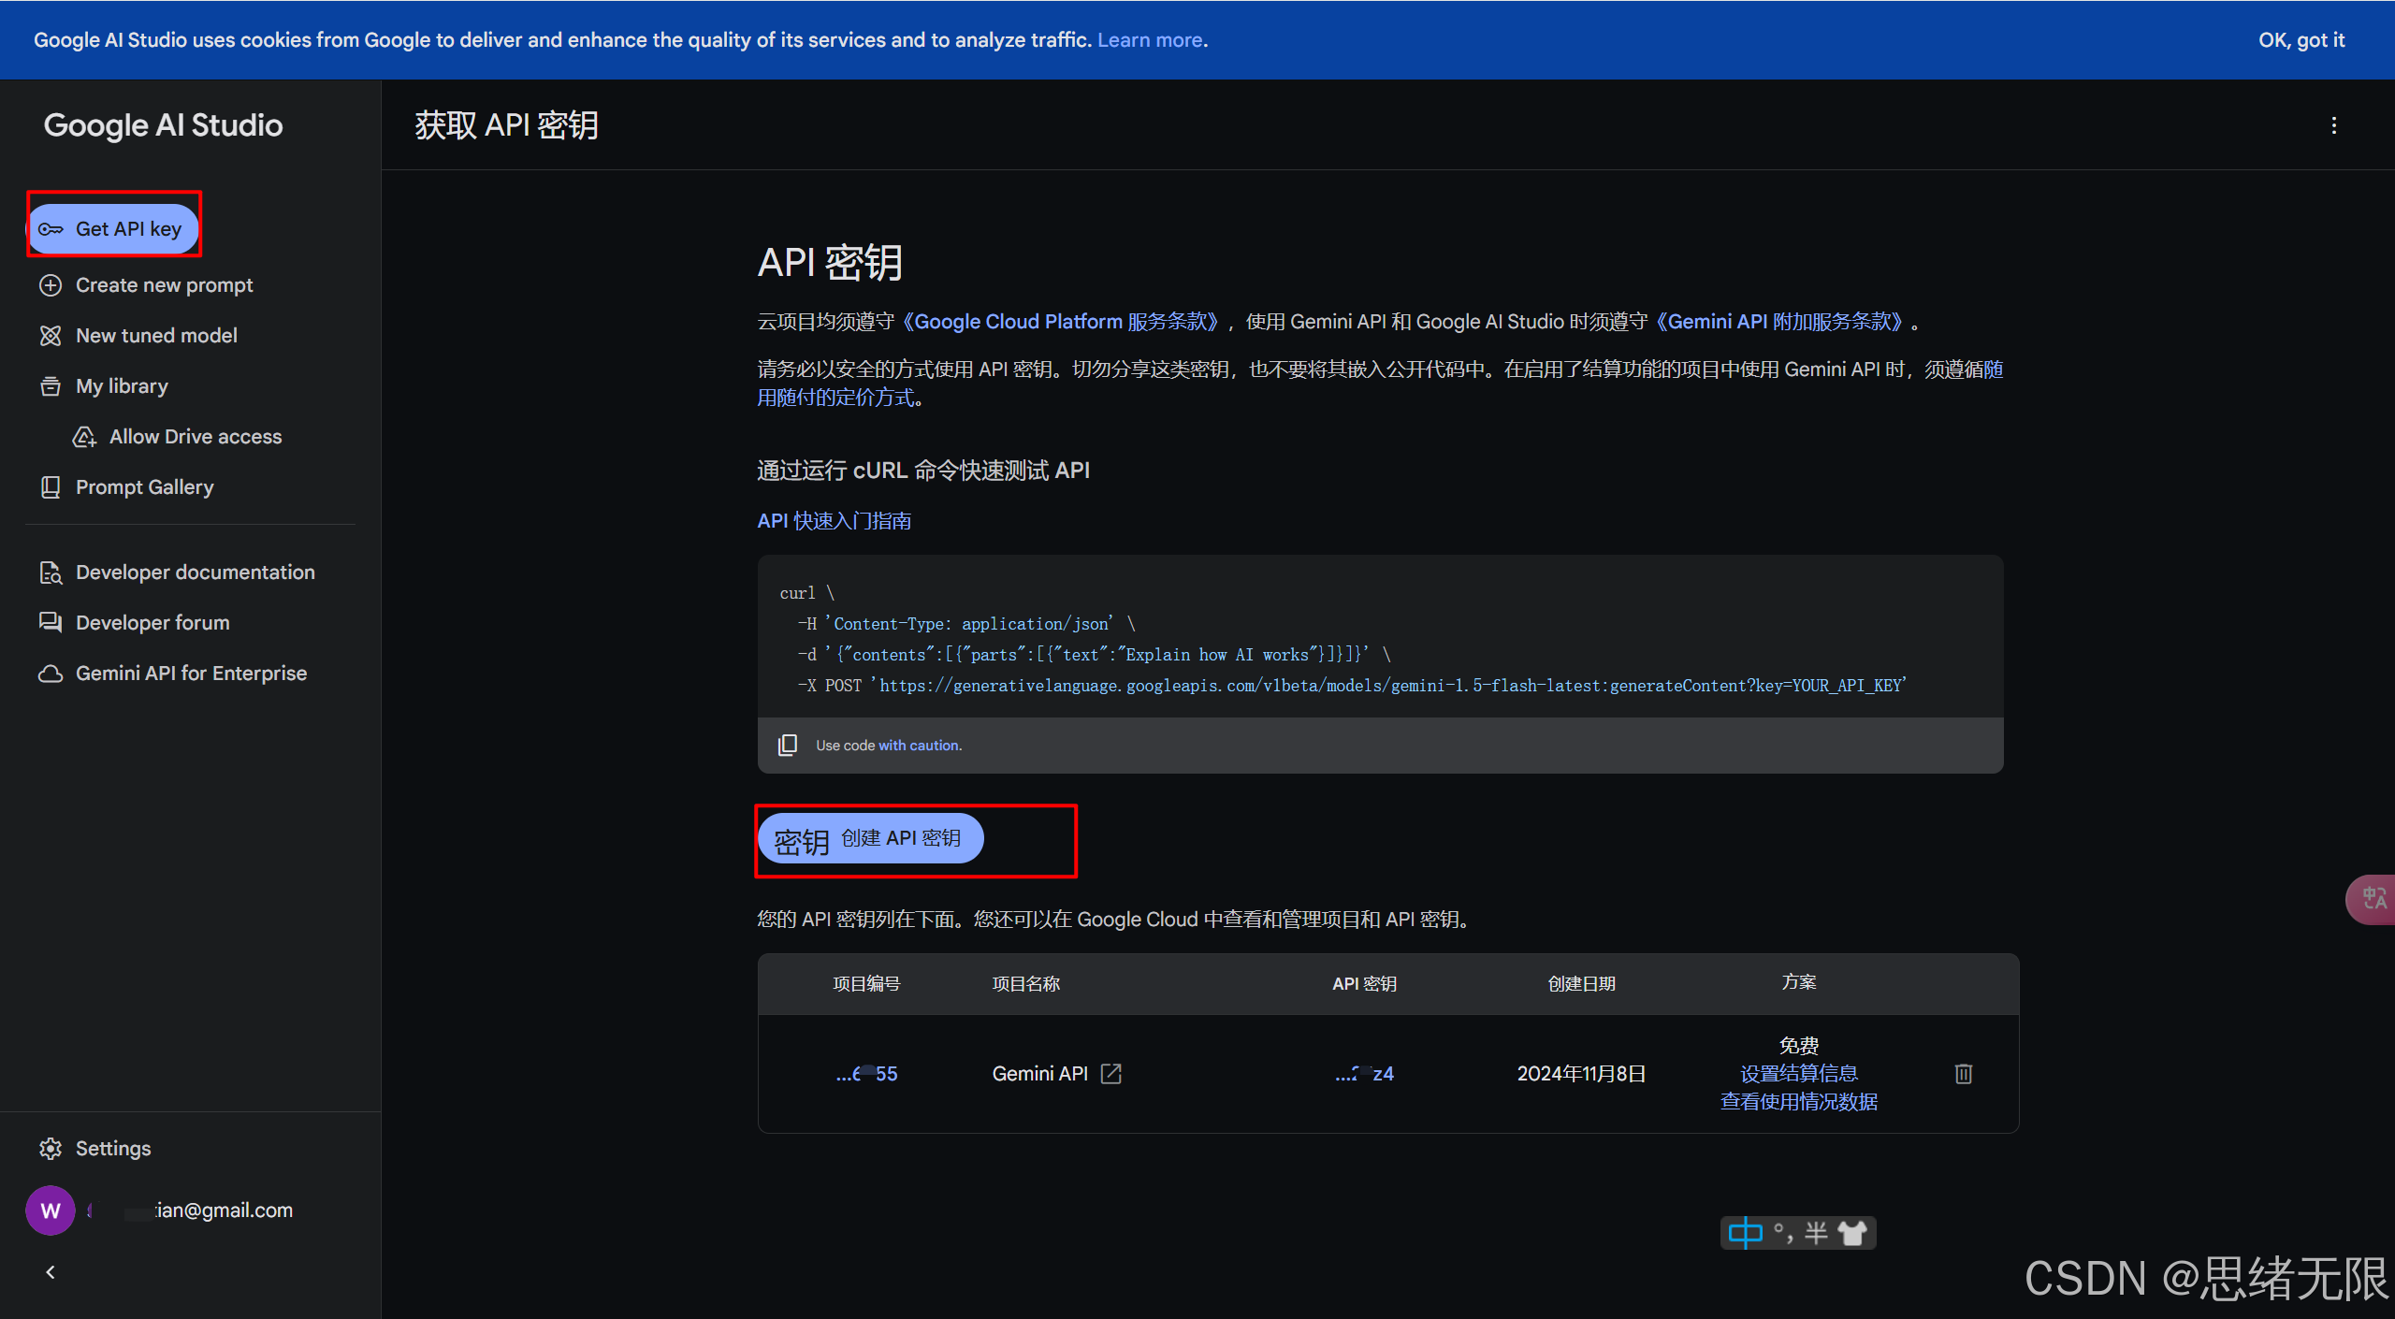Delete the API key with the trash icon
Image resolution: width=2395 pixels, height=1319 pixels.
1964,1073
